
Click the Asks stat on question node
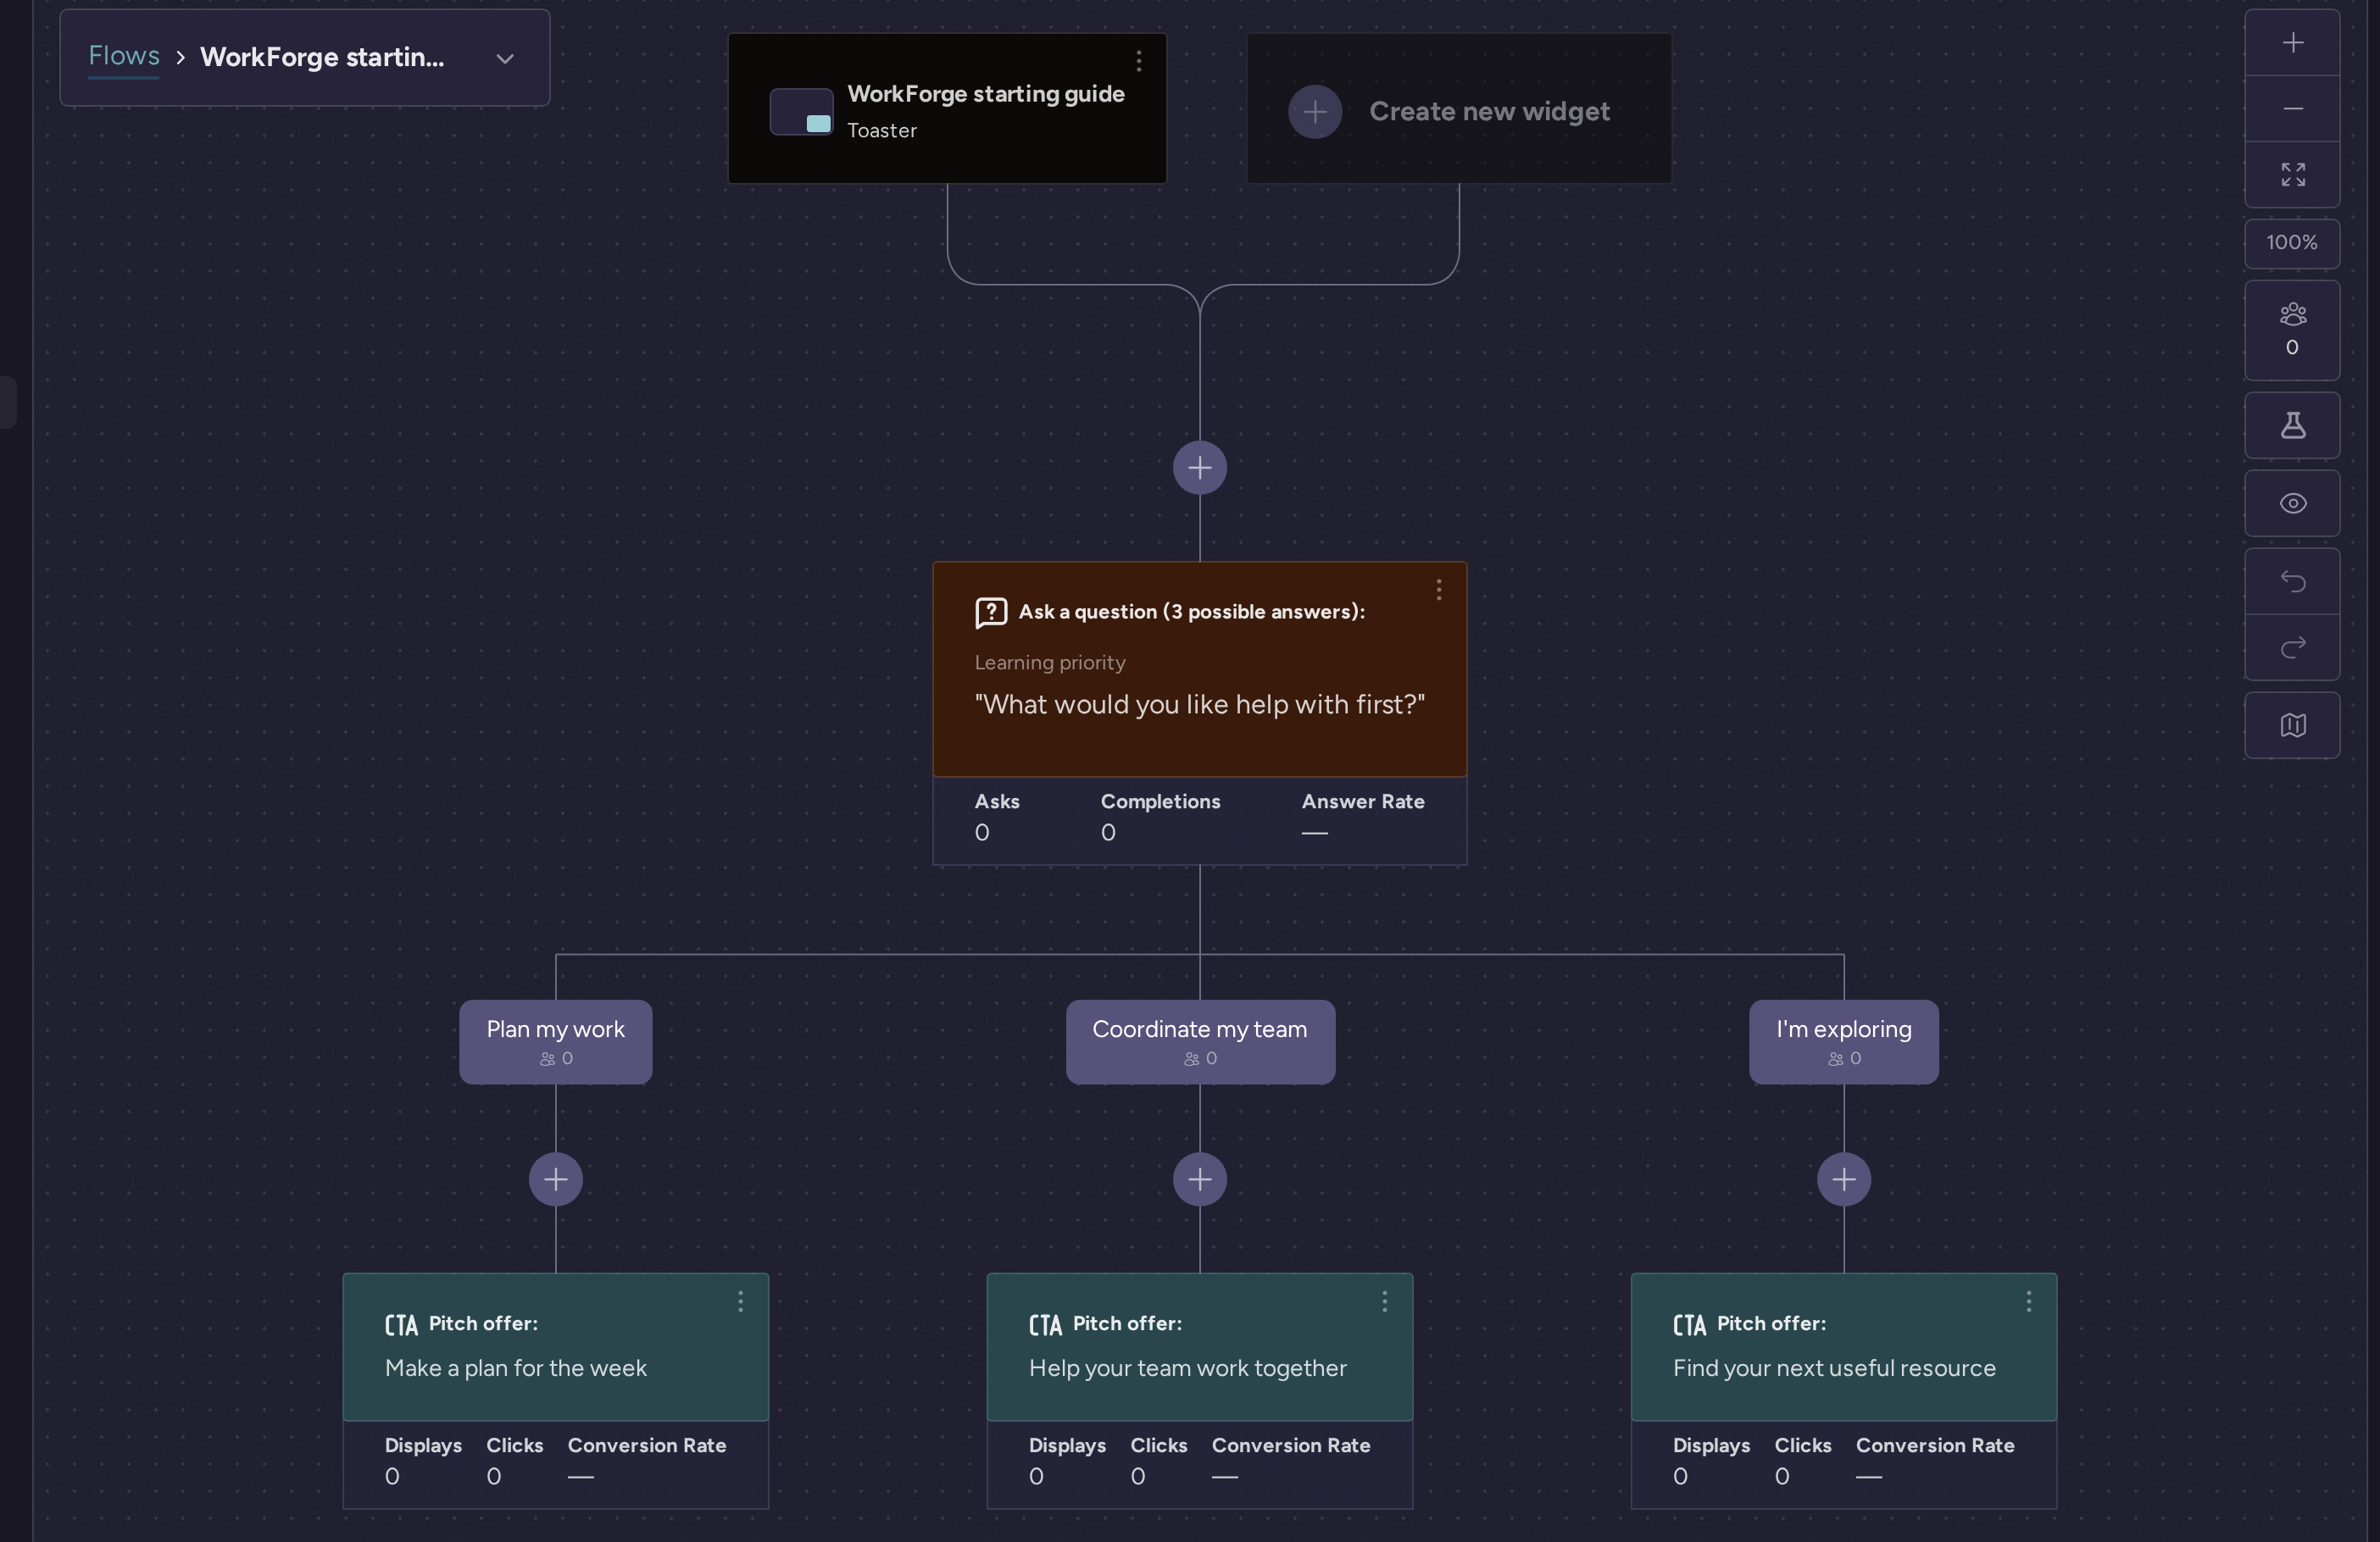(x=997, y=817)
